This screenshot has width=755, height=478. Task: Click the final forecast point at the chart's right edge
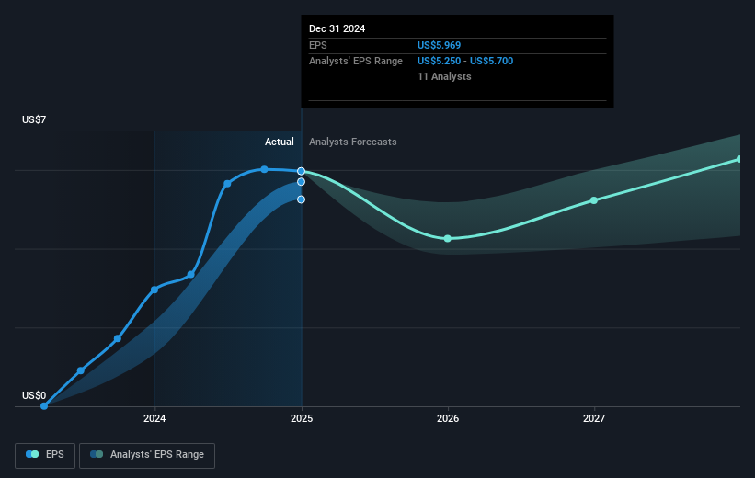739,159
